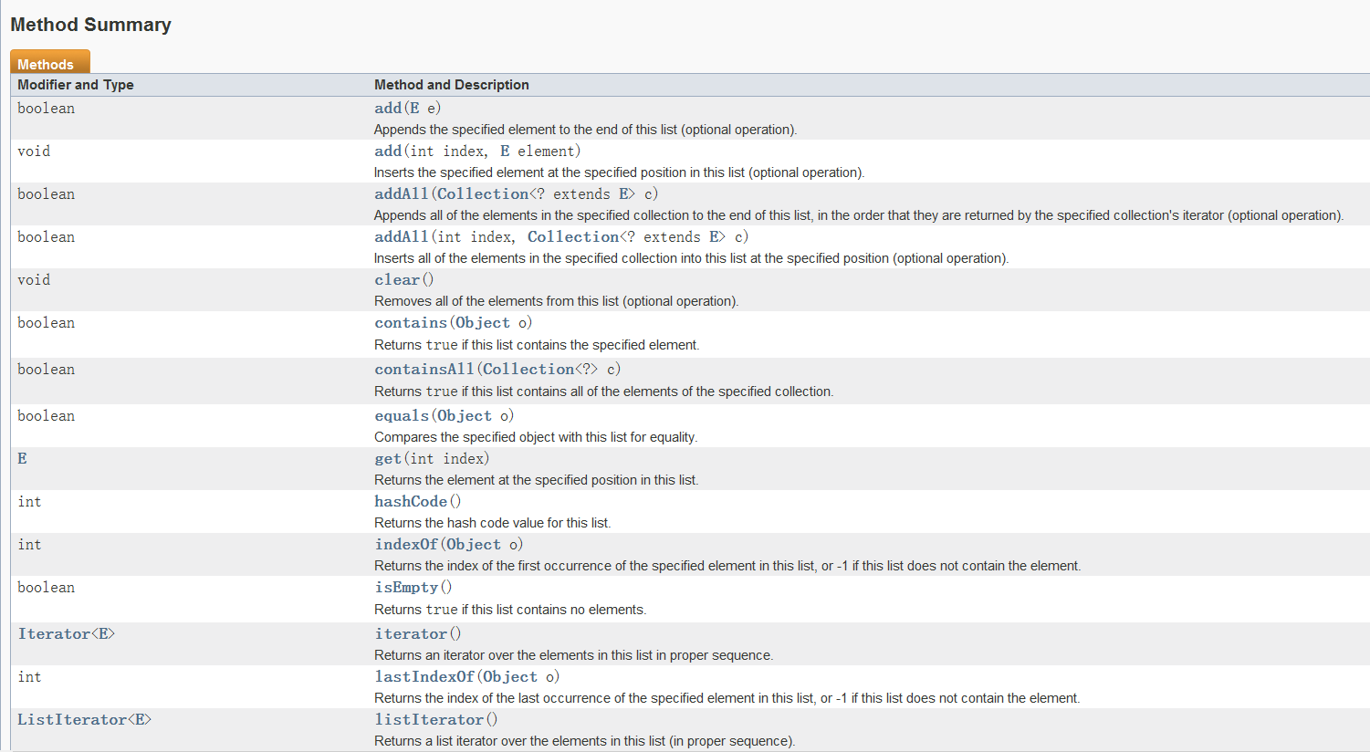Viewport: 1370px width, 752px height.
Task: Click 'Inserts the specified element at the specified position' text
Action: coord(619,172)
